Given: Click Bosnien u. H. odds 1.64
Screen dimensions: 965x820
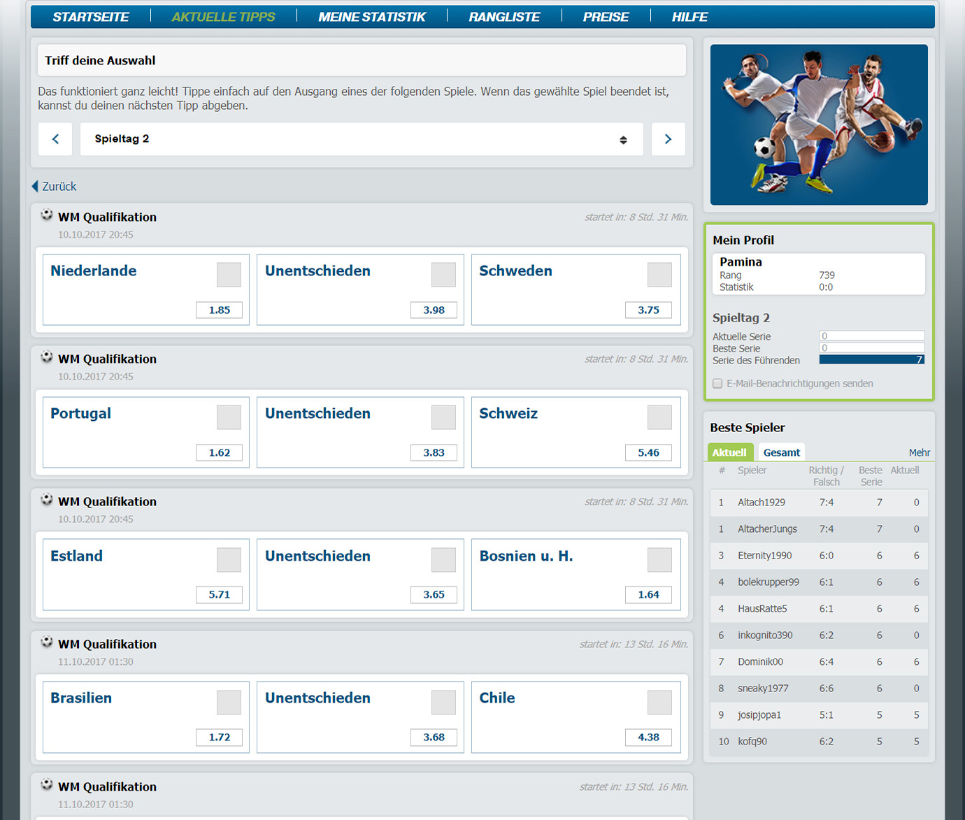Looking at the screenshot, I should pos(648,595).
